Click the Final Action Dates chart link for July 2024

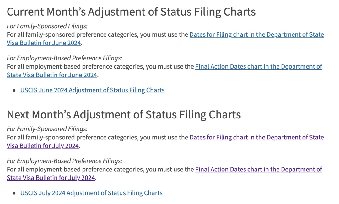coord(258,170)
